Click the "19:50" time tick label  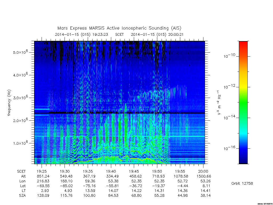point(157,172)
